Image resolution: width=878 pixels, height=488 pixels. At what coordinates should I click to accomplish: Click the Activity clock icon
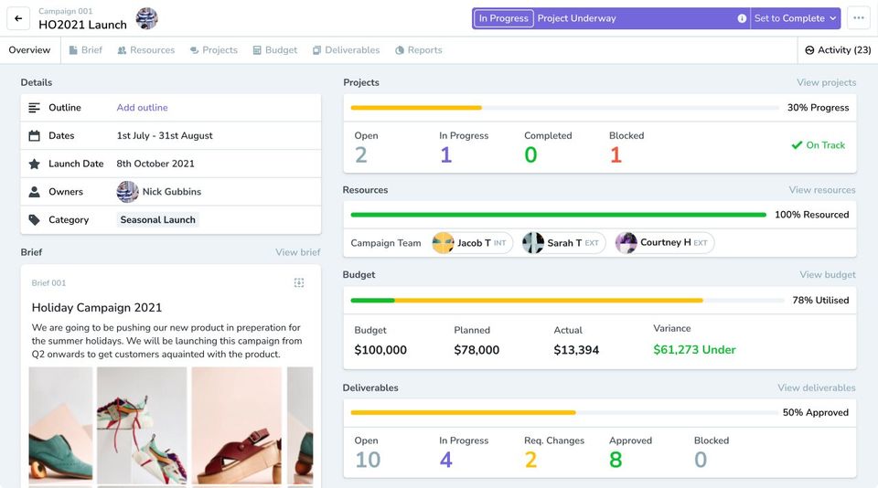click(x=809, y=50)
